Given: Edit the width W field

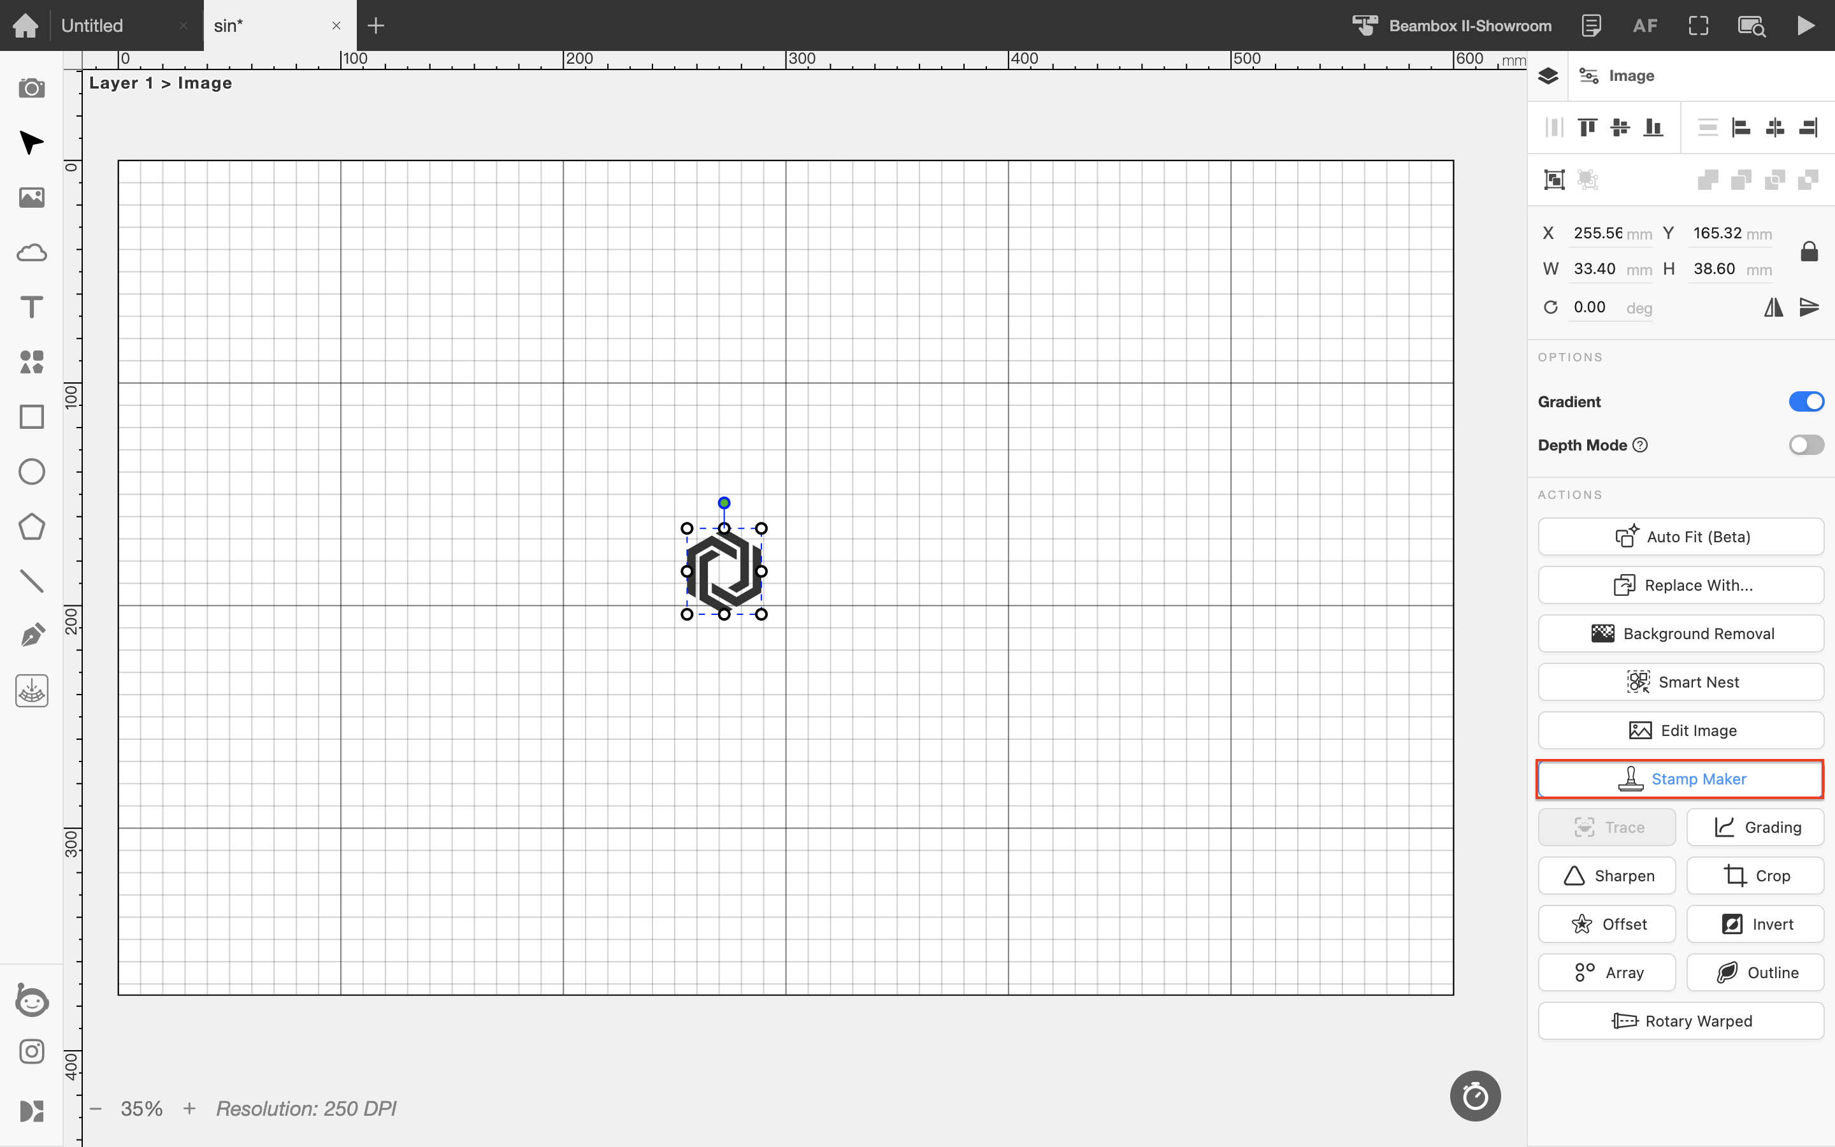Looking at the screenshot, I should (x=1611, y=270).
